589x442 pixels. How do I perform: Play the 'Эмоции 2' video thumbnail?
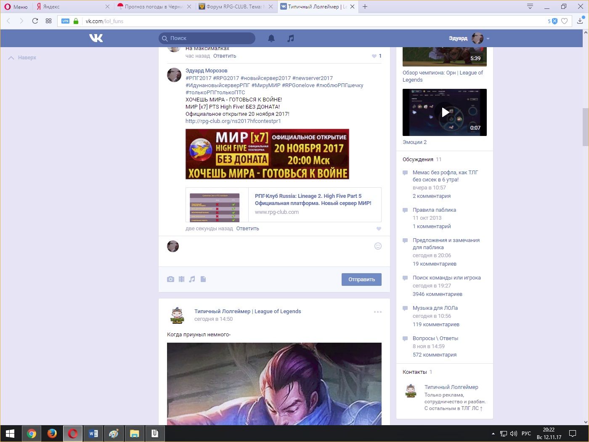pyautogui.click(x=445, y=112)
